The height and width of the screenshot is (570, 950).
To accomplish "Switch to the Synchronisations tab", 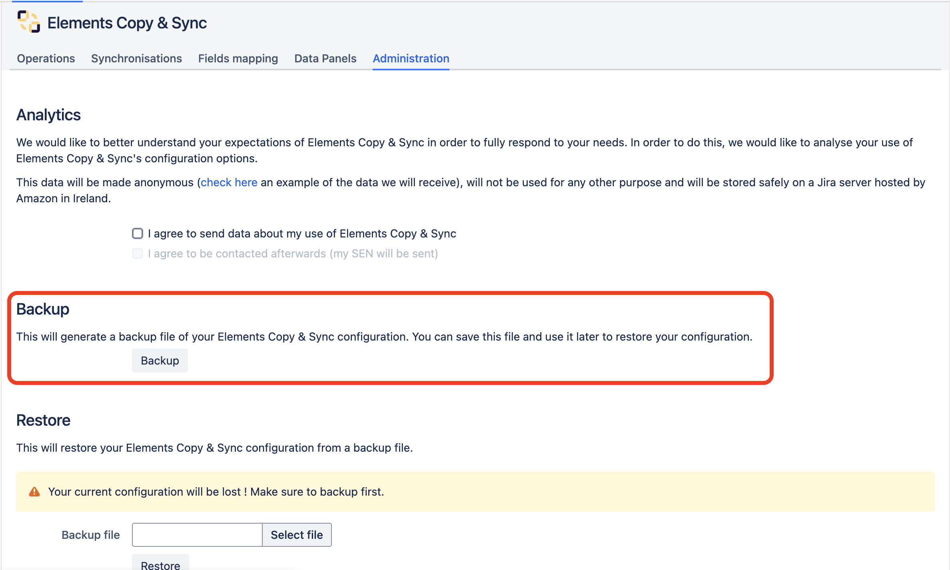I will click(136, 58).
